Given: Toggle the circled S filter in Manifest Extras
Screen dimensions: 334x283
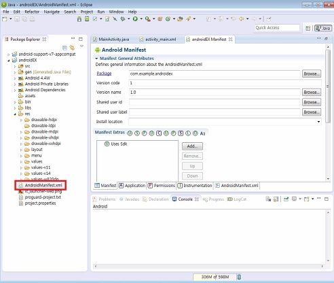Looking at the screenshot, I should click(x=137, y=133).
